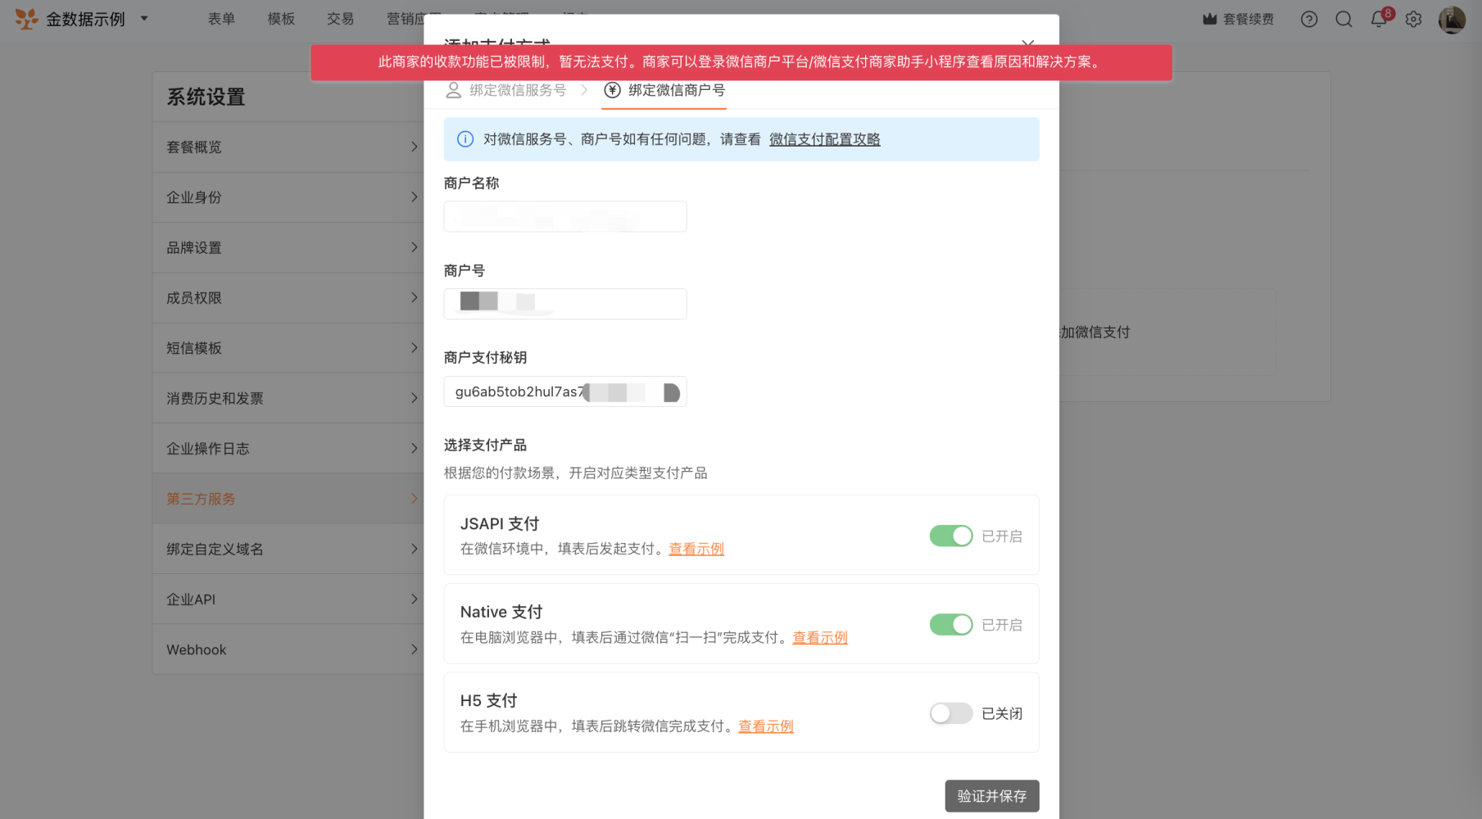This screenshot has width=1482, height=819.
Task: Click the 套餐续费 crown icon
Action: point(1209,19)
